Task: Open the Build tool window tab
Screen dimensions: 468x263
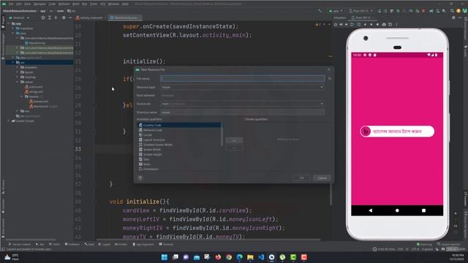Action: 89,245
